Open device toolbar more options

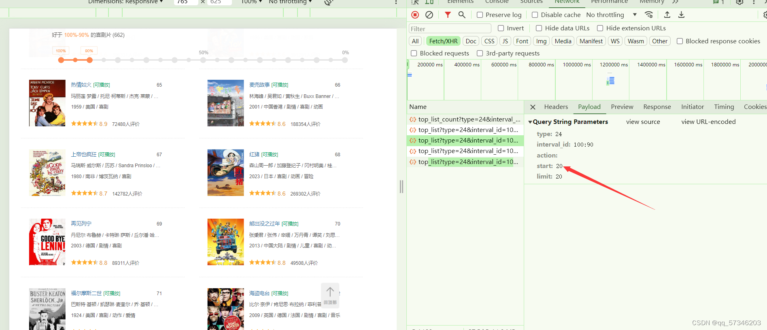click(x=396, y=2)
